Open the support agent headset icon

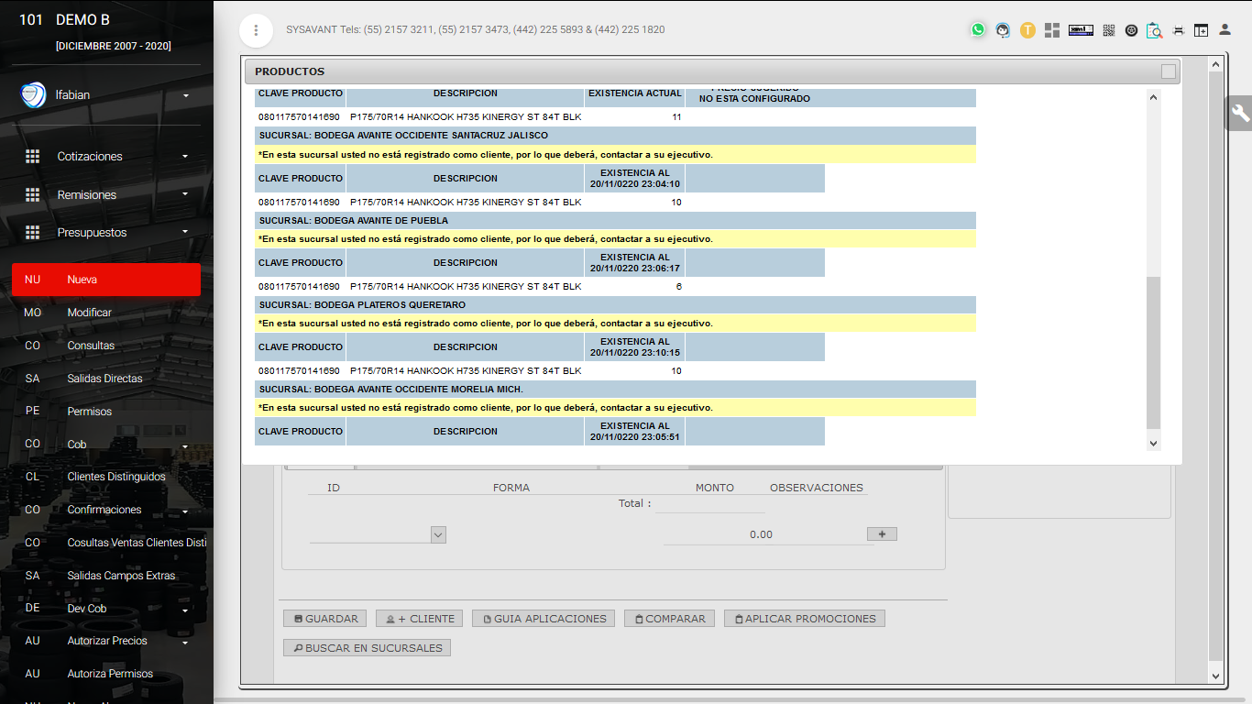point(1004,30)
